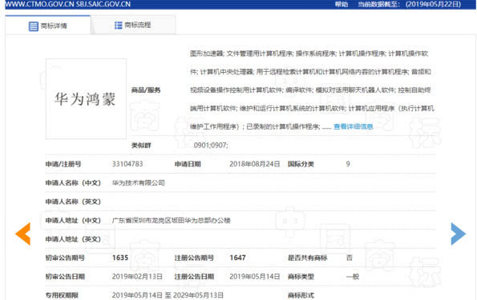The image size is (477, 300).
Task: Click the orange previous-record arrow
Action: pyautogui.click(x=22, y=234)
